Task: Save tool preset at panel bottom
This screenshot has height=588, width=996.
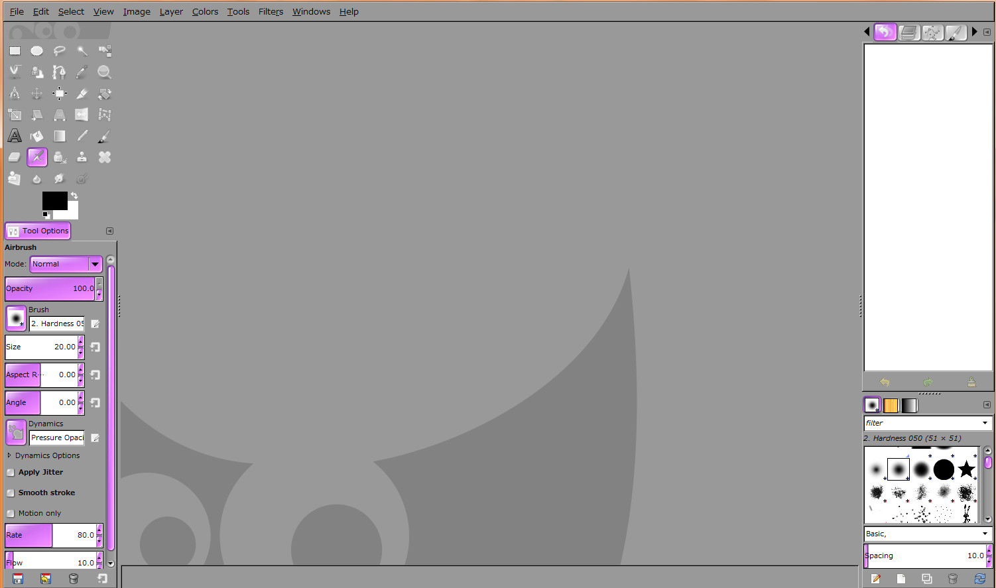Action: (18, 579)
